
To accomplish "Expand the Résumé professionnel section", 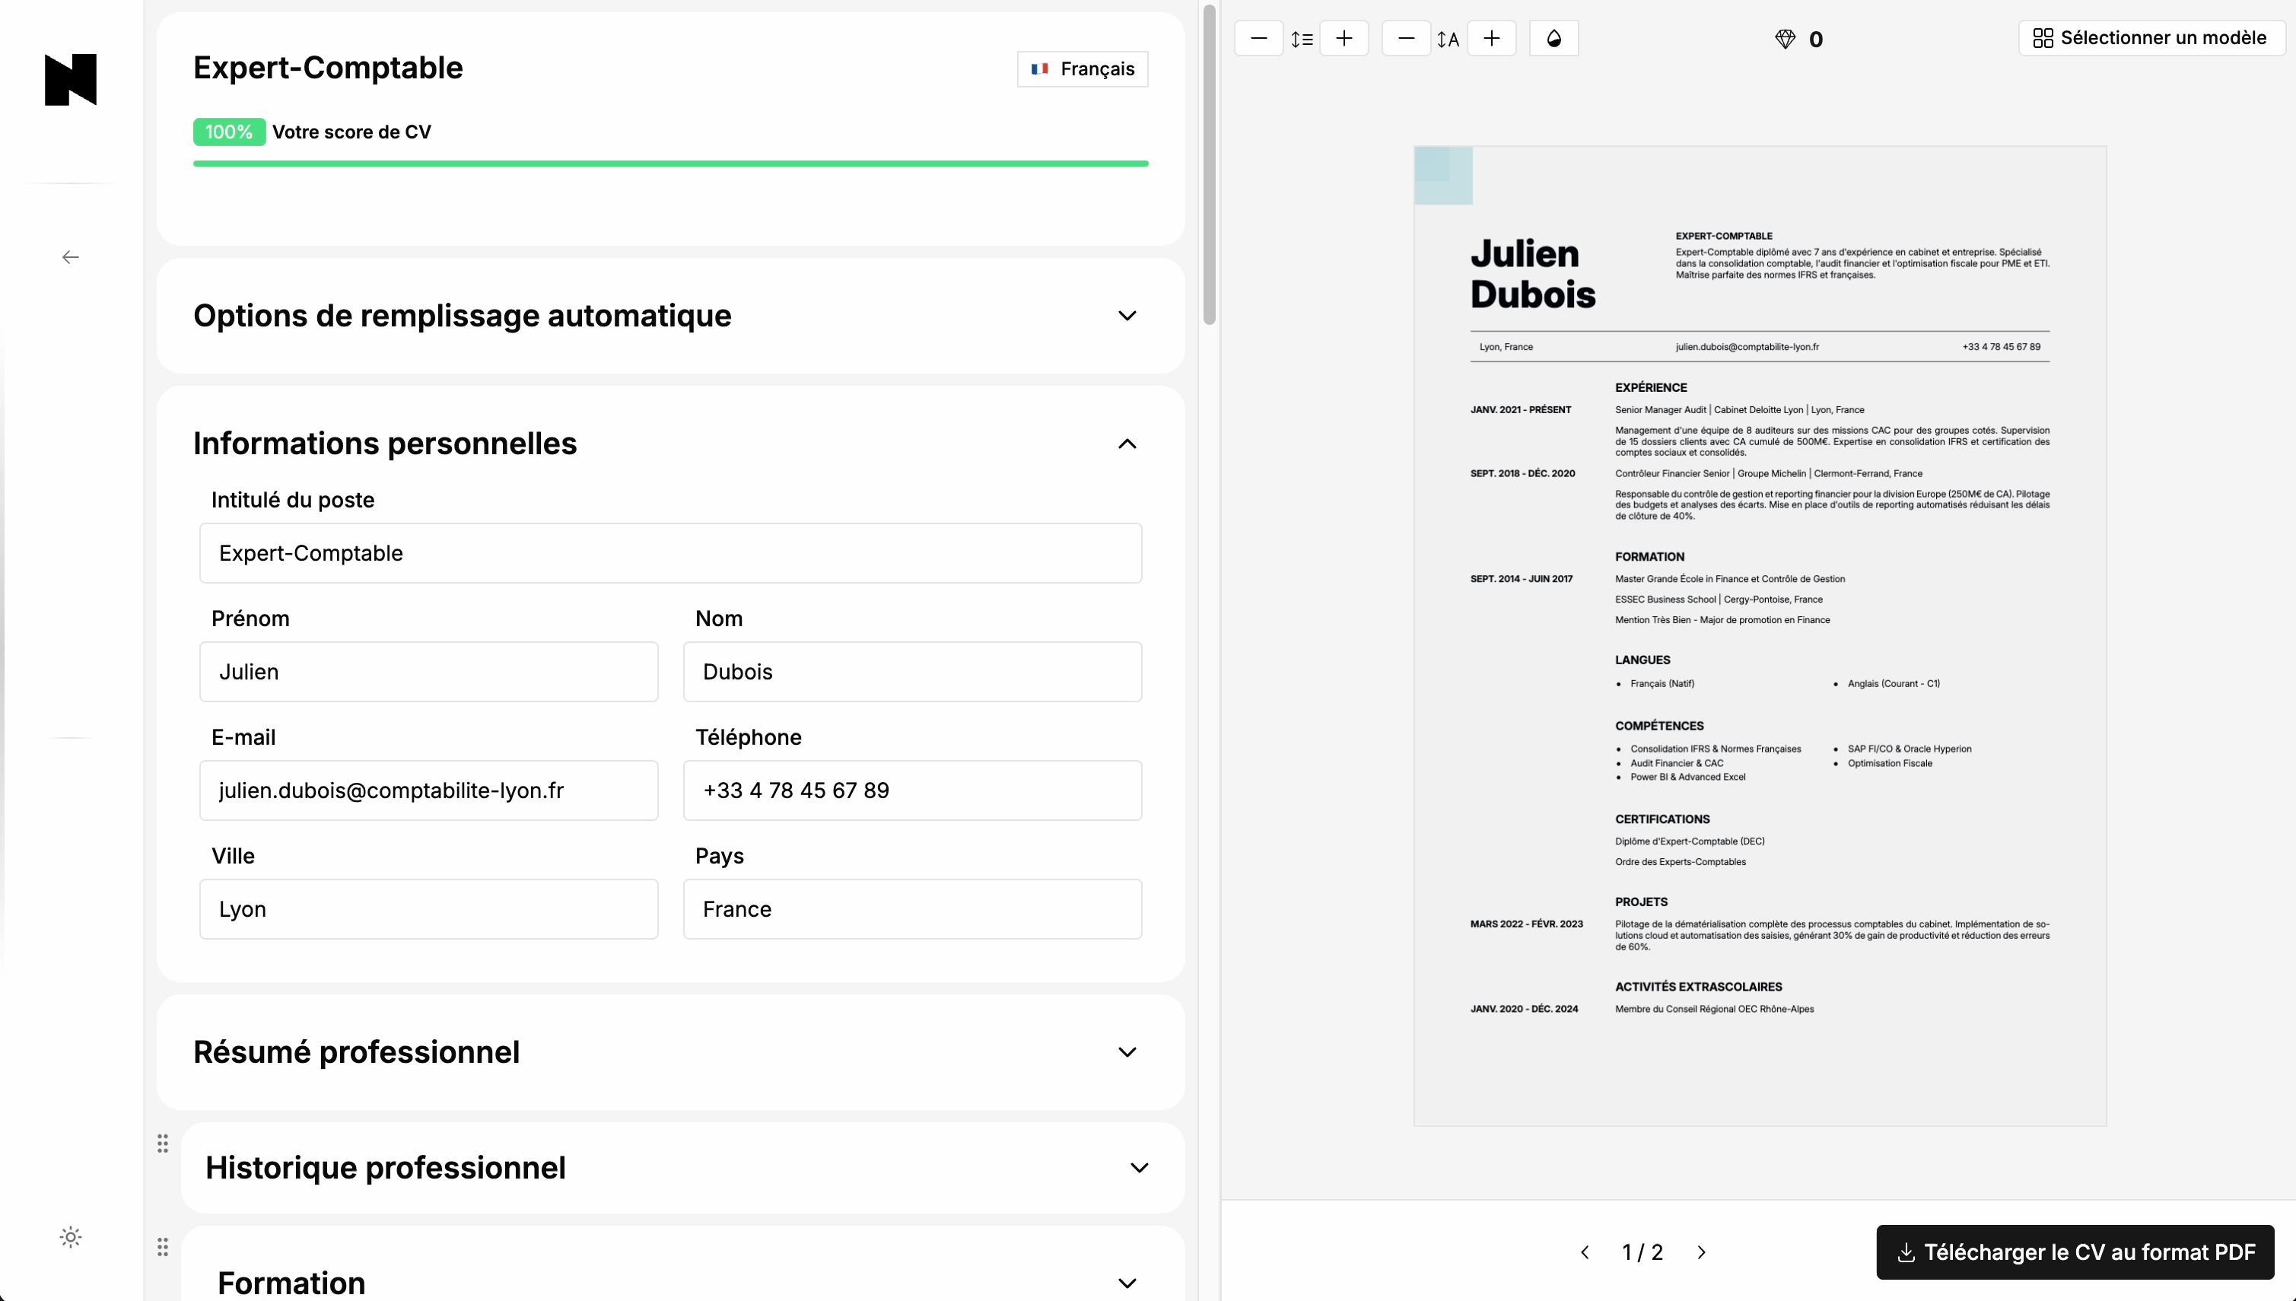I will tap(1127, 1051).
